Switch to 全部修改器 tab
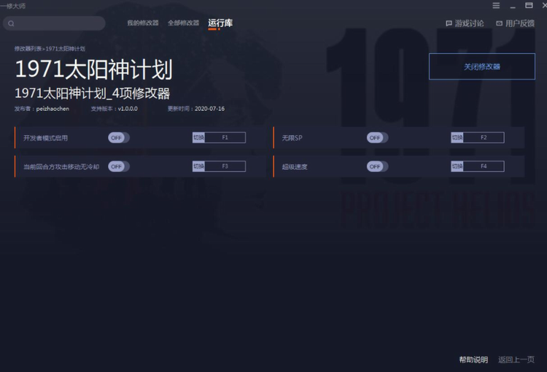This screenshot has width=547, height=372. pos(183,23)
